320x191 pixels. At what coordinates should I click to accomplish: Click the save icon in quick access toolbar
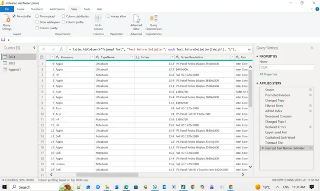[x=3, y=40]
